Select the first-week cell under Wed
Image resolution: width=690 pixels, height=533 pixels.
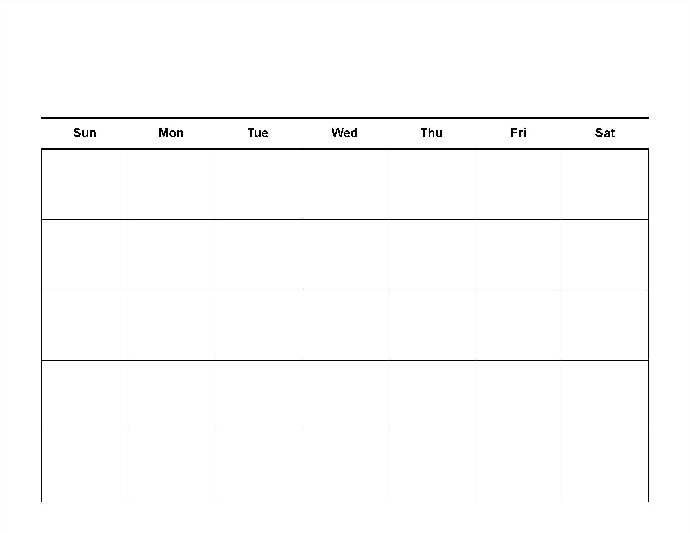(345, 184)
